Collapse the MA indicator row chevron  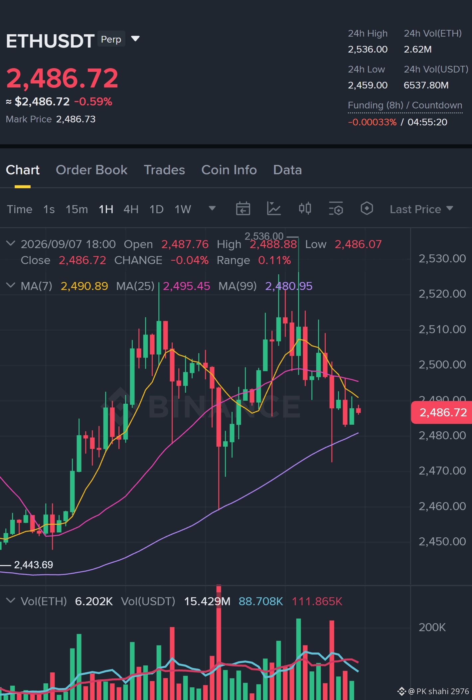[x=11, y=285]
